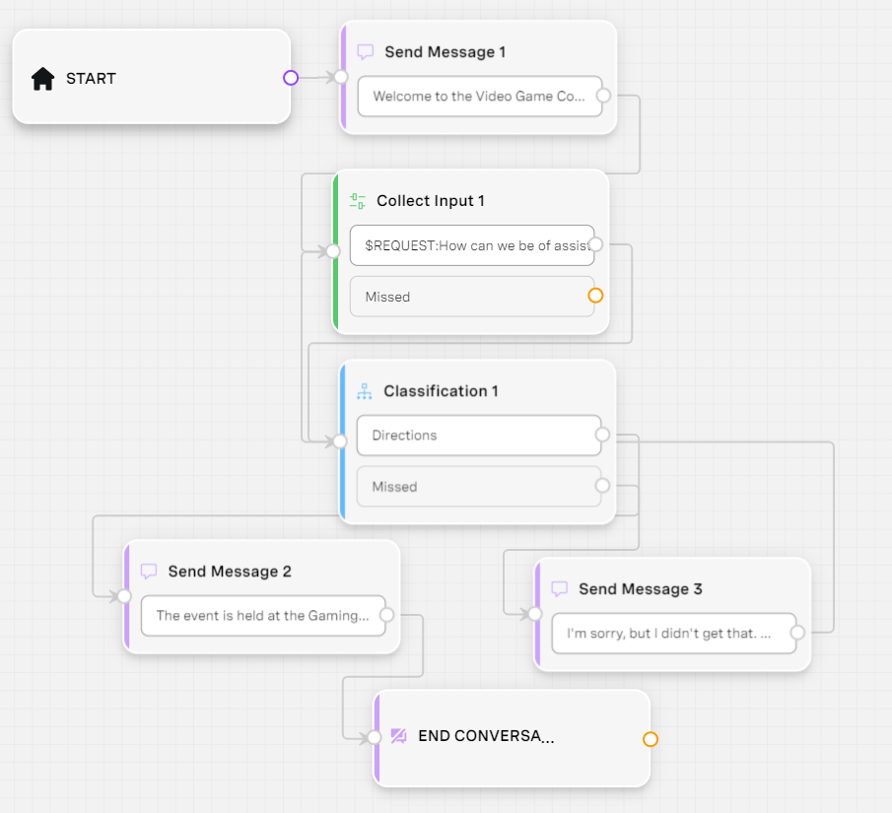Screen dimensions: 892x813
Task: Click the Send Message 3 chat bubble icon
Action: 559,589
